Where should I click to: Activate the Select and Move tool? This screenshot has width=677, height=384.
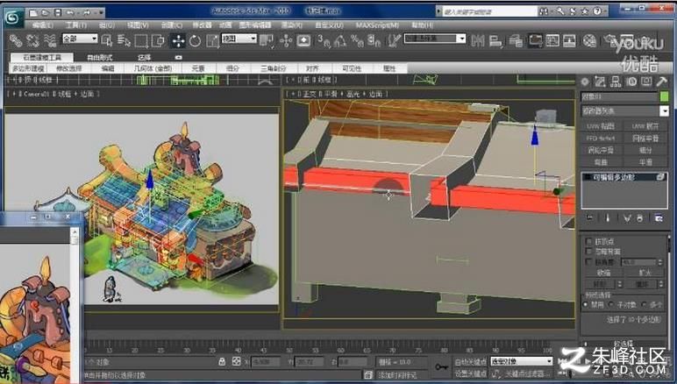[x=178, y=41]
